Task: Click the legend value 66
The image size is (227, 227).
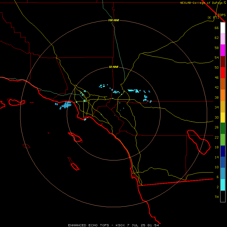Action: pyautogui.click(x=217, y=28)
